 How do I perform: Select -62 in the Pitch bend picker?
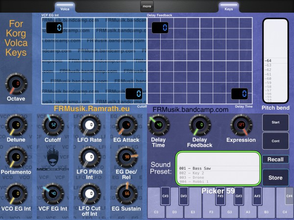275,70
